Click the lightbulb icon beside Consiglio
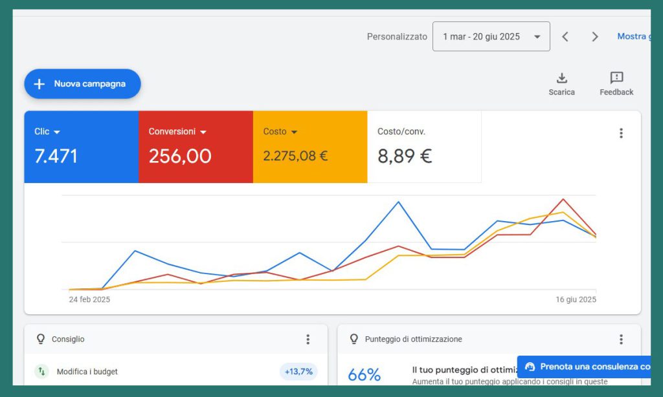663x397 pixels. [x=41, y=339]
